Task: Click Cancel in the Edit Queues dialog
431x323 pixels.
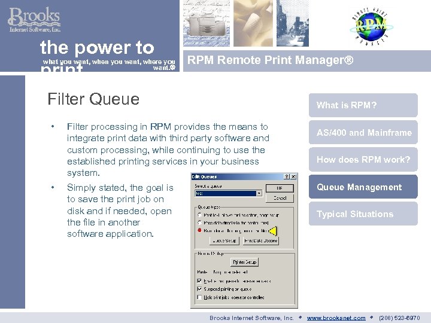Action: [x=280, y=198]
